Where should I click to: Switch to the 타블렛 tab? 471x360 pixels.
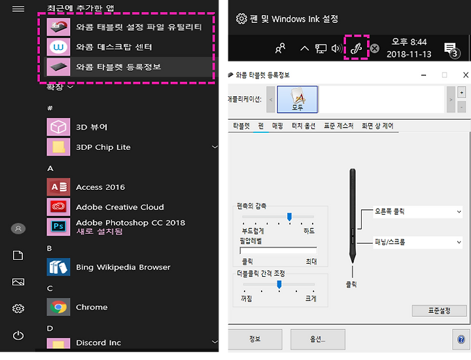click(x=241, y=126)
